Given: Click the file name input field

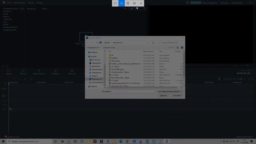Looking at the screenshot, I should [x=134, y=92].
